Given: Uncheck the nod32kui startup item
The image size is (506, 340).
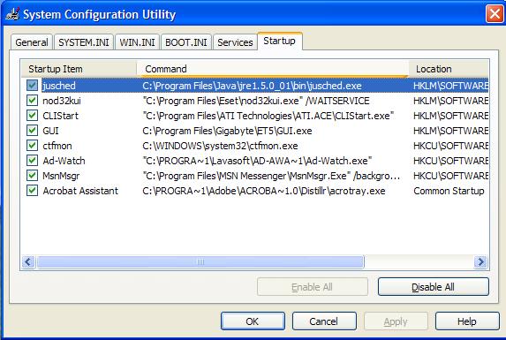Looking at the screenshot, I should 32,101.
